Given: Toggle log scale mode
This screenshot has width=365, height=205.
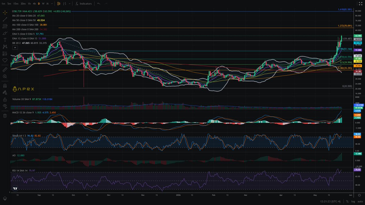Looking at the screenshot, I should [353, 201].
